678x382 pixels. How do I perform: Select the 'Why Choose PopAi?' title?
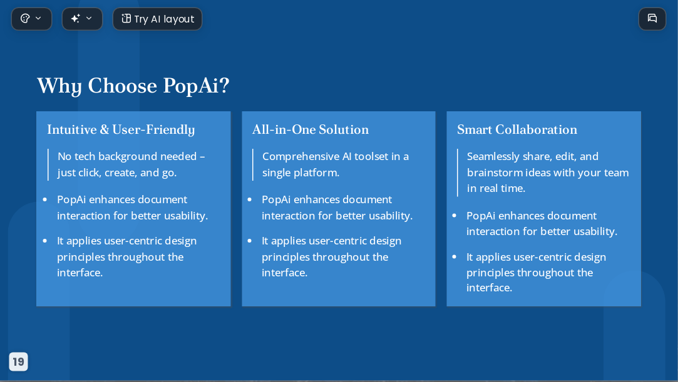pos(133,86)
